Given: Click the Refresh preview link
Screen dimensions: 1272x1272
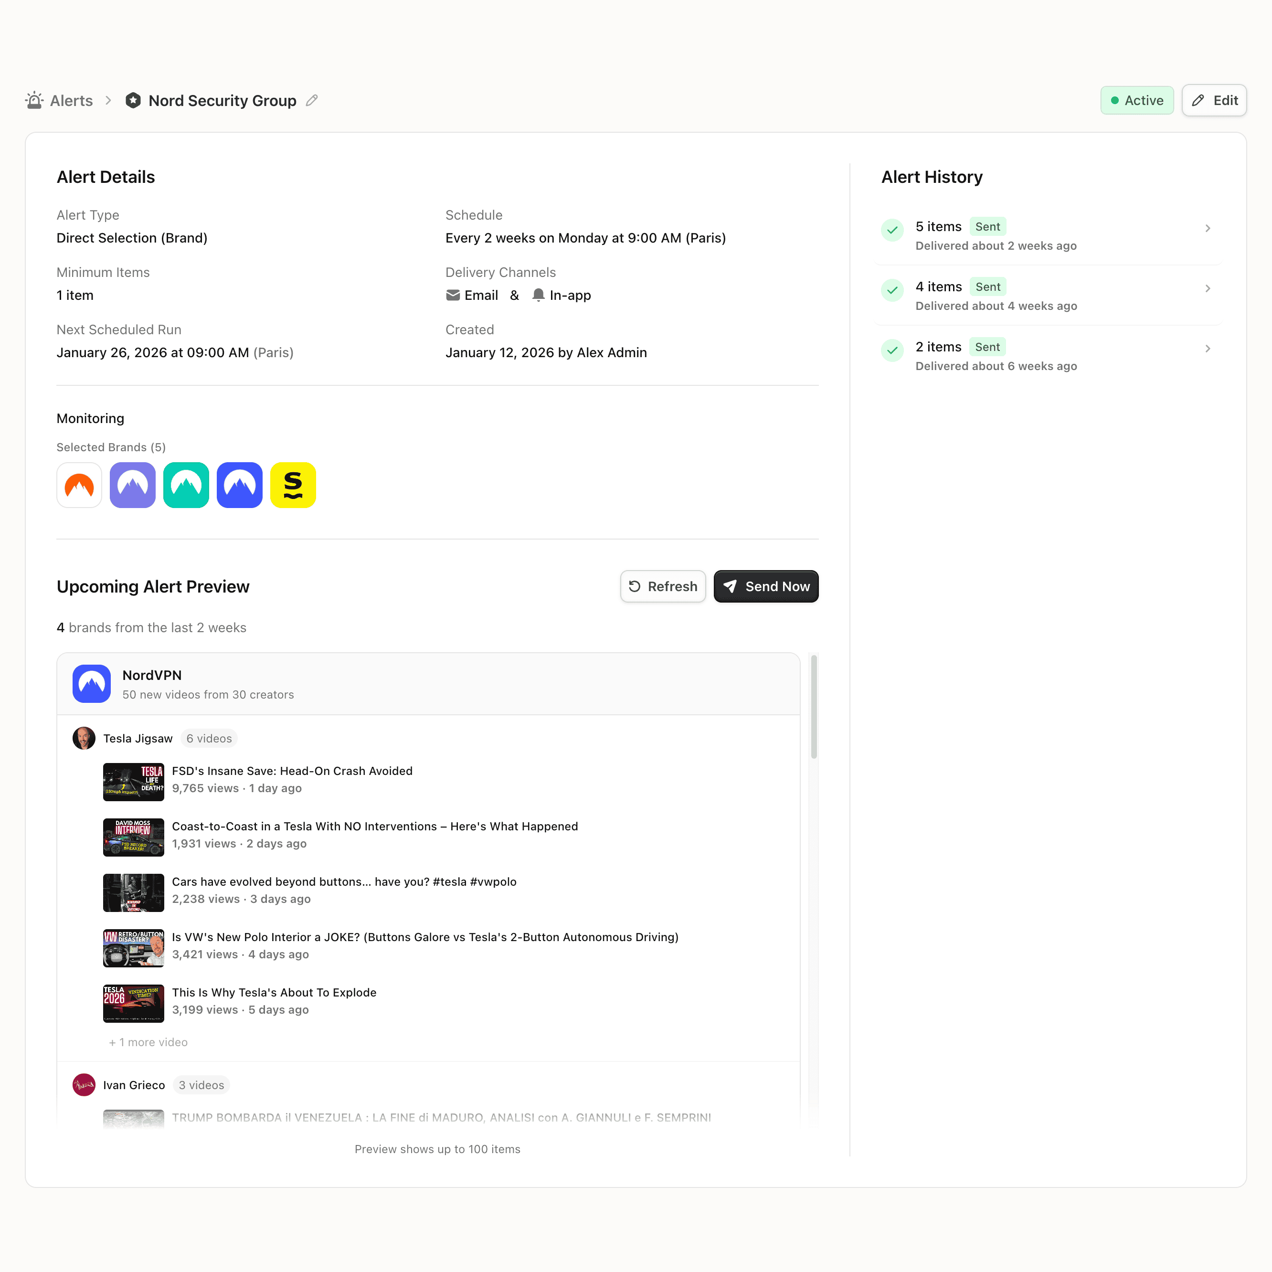Looking at the screenshot, I should 662,586.
